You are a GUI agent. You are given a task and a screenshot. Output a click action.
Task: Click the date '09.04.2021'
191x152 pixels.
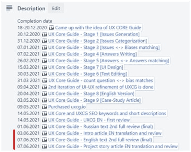coord(28,87)
